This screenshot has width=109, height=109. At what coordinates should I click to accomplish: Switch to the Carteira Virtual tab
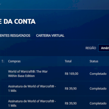click(x=50, y=35)
